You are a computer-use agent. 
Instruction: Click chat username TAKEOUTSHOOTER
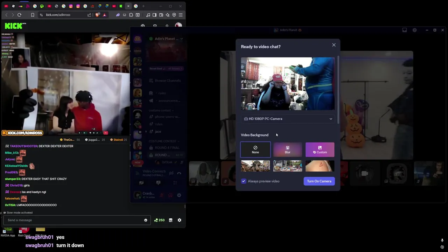[x=23, y=146]
